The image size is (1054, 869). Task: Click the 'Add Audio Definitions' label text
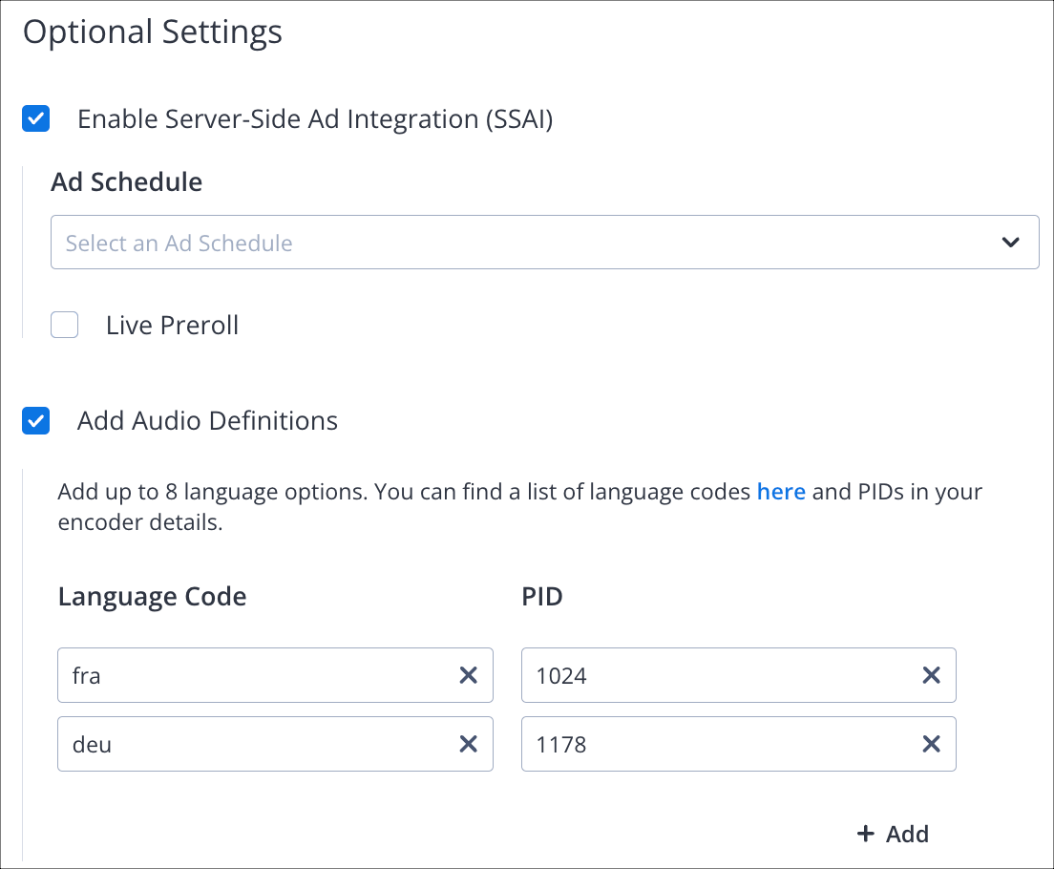click(207, 421)
